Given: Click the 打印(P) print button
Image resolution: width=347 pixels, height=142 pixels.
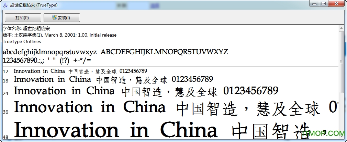Looking at the screenshot, I should 23,18.
